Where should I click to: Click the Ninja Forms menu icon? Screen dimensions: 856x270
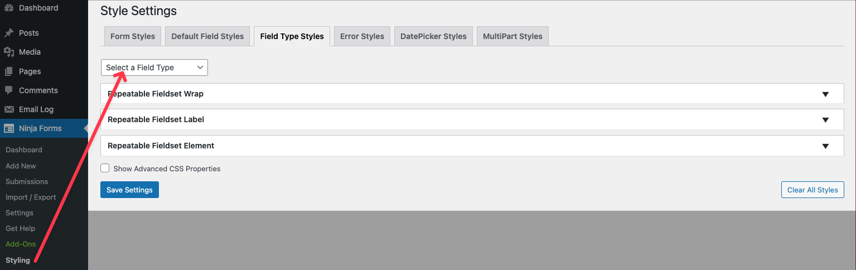(9, 128)
